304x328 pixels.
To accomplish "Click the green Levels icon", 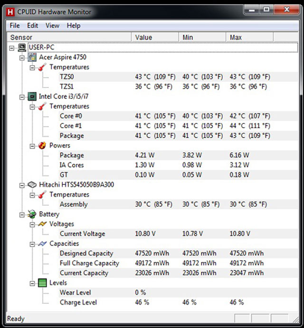I will (x=42, y=283).
